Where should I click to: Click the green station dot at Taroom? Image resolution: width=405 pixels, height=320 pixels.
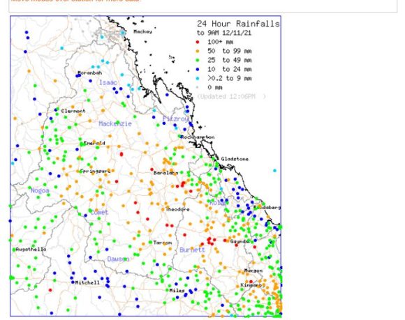click(150, 243)
